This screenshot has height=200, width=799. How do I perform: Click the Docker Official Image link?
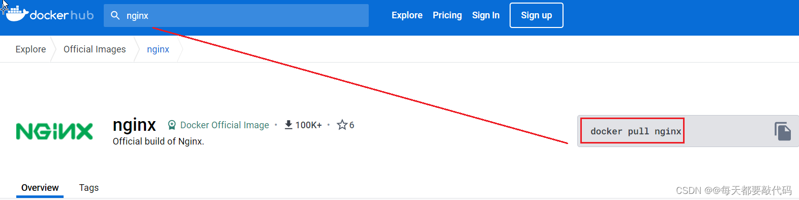(x=225, y=125)
